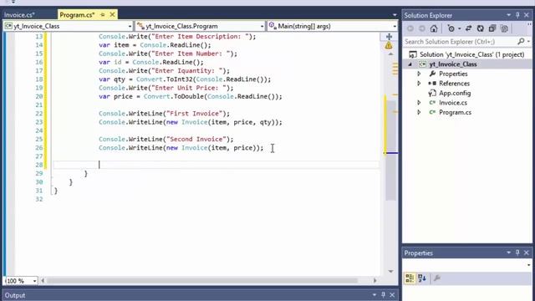Expand the Invoice.cs tree node
The width and height of the screenshot is (535, 301).
point(419,102)
